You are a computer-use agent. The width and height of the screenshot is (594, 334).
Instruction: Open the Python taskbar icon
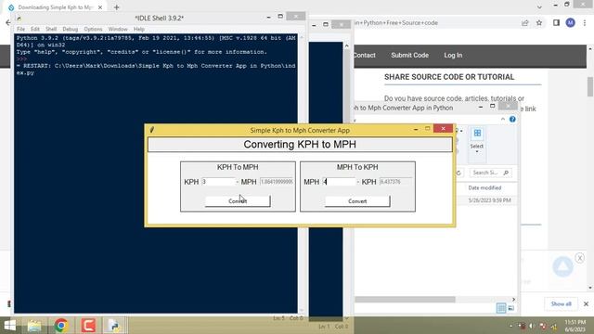click(114, 326)
